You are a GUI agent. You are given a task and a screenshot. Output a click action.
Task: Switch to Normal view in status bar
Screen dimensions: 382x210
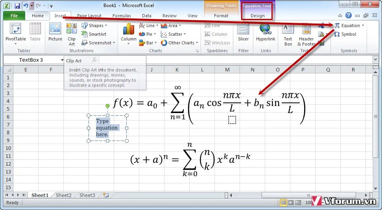pyautogui.click(x=283, y=203)
